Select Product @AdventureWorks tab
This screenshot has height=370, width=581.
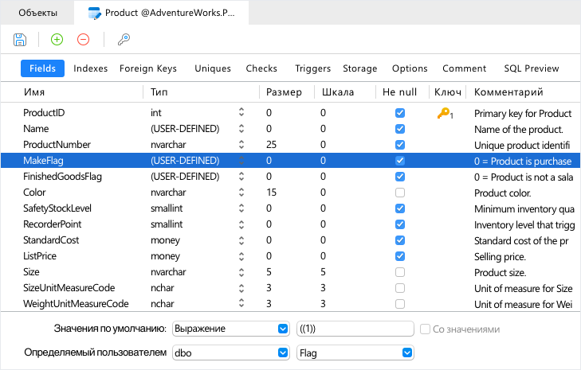[x=162, y=13]
